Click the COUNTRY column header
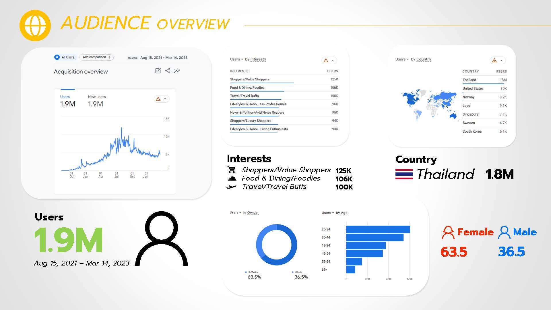This screenshot has width=551, height=310. tap(470, 71)
